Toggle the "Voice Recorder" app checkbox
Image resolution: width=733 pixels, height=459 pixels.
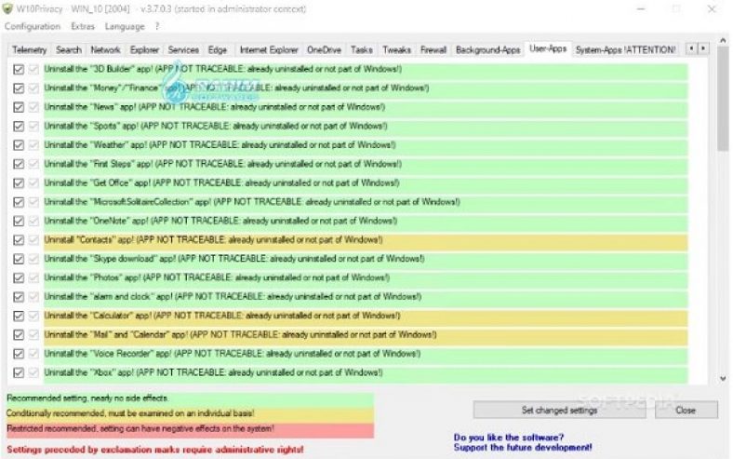point(19,354)
